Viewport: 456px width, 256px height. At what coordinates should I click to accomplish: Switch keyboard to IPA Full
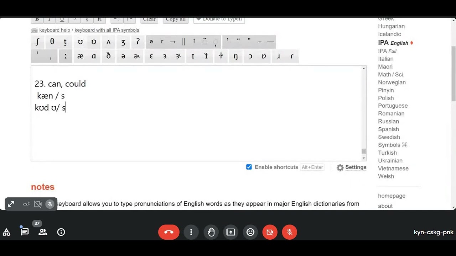point(387,51)
